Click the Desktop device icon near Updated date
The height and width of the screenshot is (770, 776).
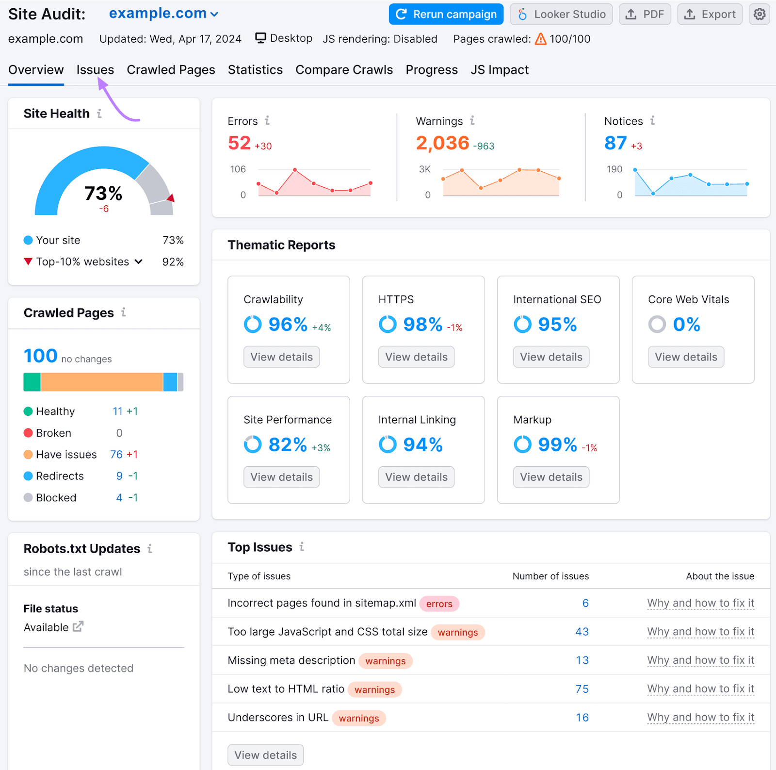click(260, 38)
